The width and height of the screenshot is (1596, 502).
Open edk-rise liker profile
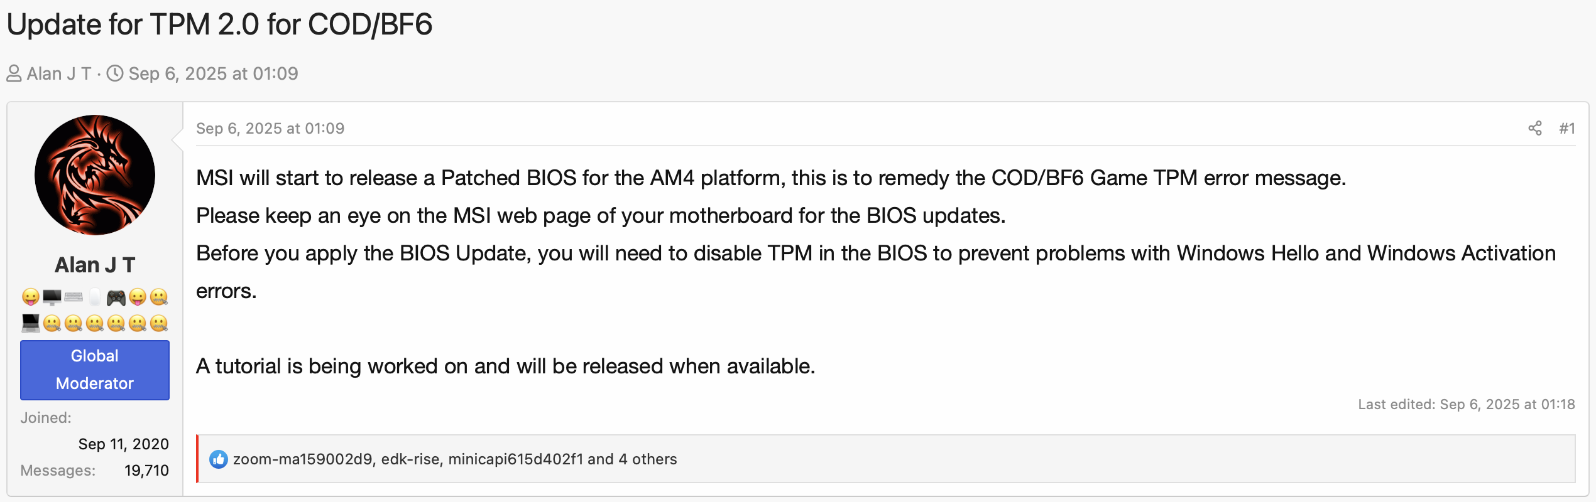tap(410, 459)
